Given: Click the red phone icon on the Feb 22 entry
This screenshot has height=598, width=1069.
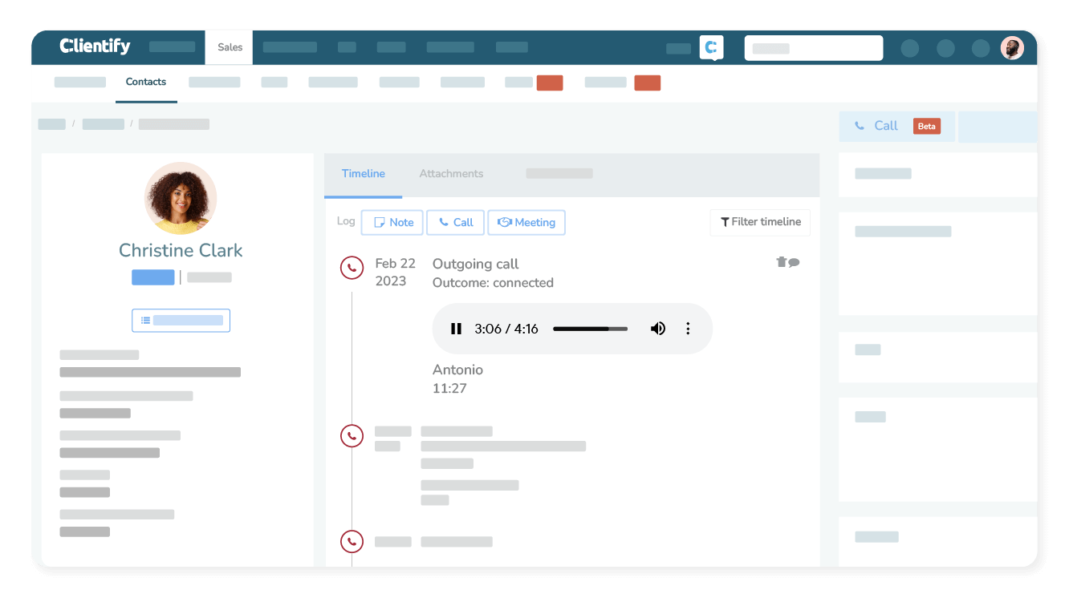Looking at the screenshot, I should pos(352,268).
